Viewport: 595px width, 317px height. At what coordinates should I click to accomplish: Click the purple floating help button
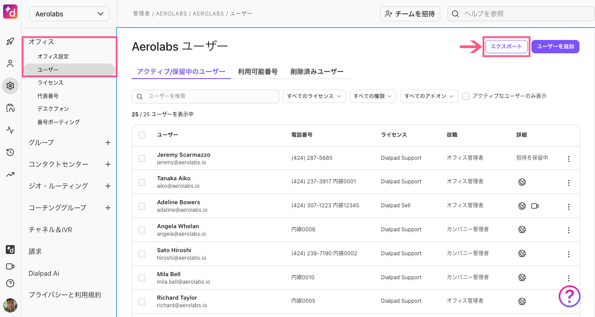[x=570, y=296]
